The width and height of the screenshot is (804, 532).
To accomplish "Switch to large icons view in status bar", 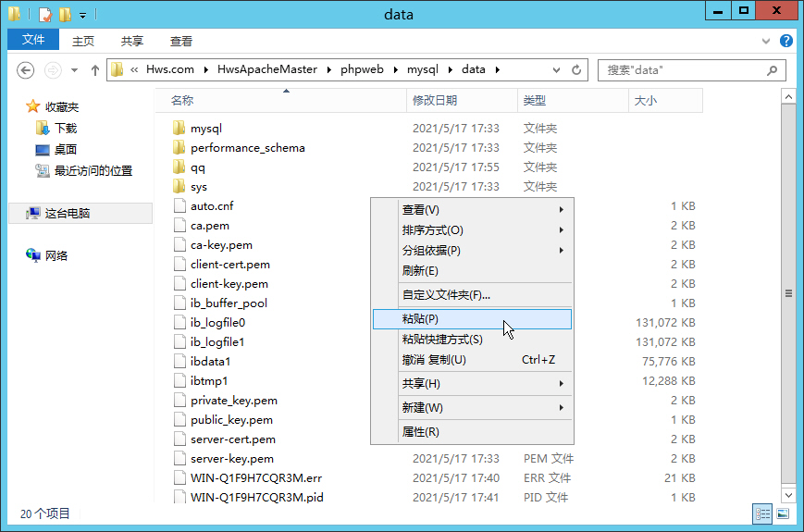I will click(783, 513).
